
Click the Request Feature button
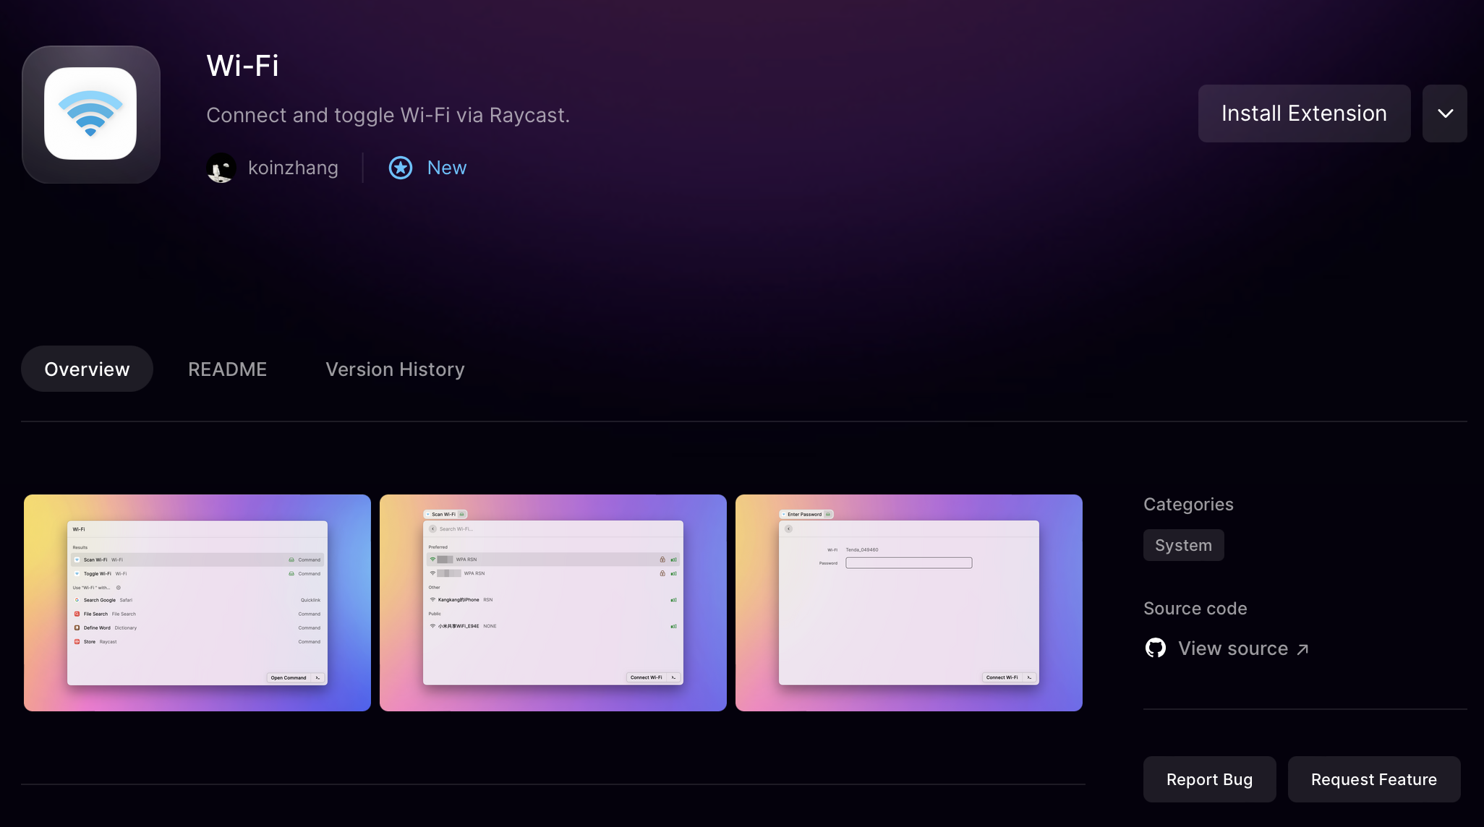(1373, 779)
